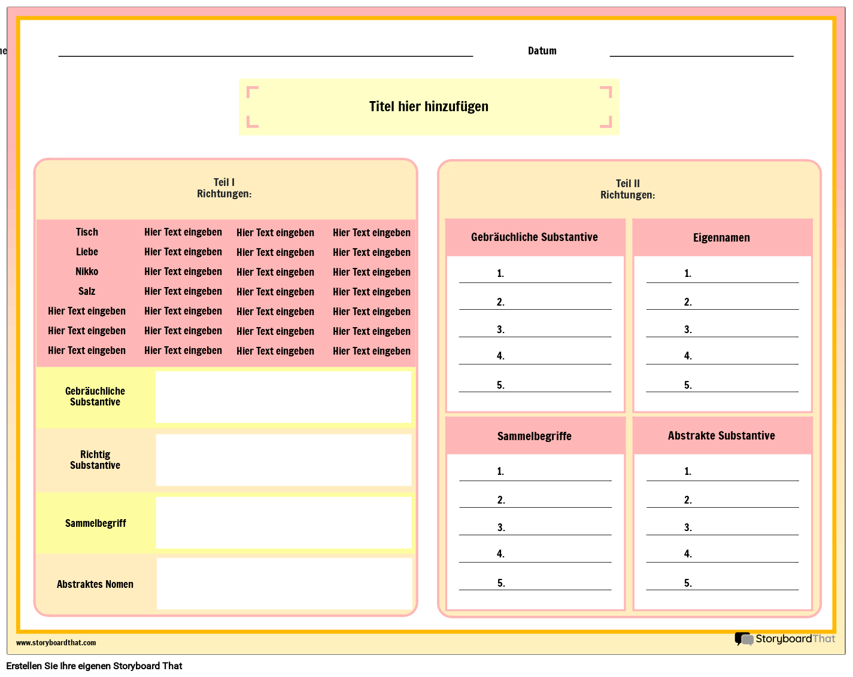The image size is (853, 677).
Task: Click the word "Liebe" in the word bank
Action: coord(87,252)
